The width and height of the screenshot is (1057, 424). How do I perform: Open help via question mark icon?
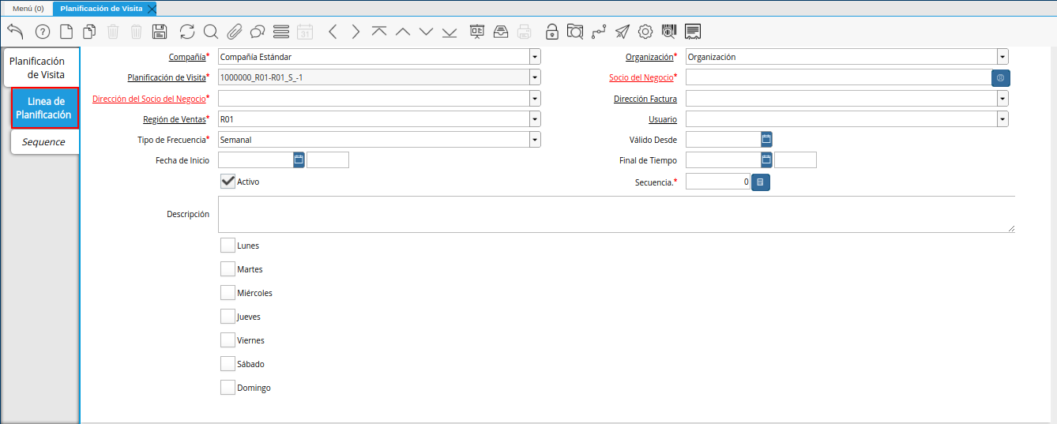43,32
